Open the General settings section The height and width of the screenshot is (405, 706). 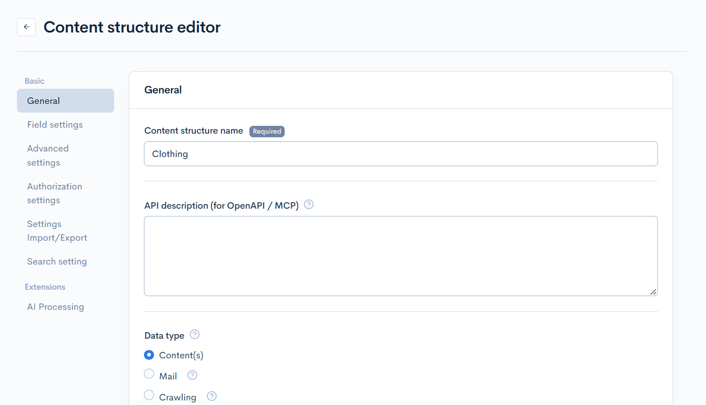point(66,101)
